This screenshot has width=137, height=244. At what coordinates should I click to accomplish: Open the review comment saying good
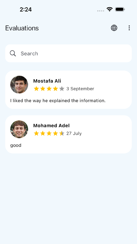pyautogui.click(x=16, y=145)
